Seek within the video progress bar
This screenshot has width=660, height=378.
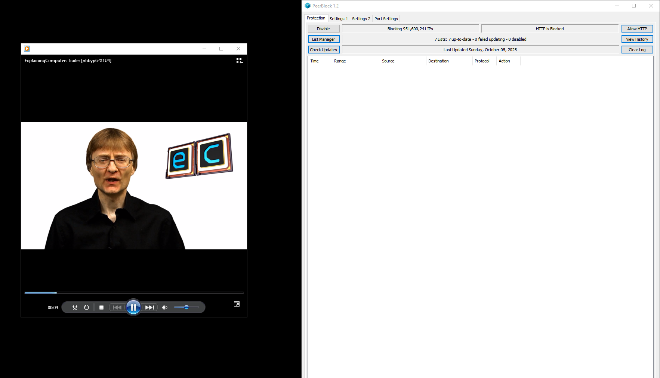(x=134, y=293)
